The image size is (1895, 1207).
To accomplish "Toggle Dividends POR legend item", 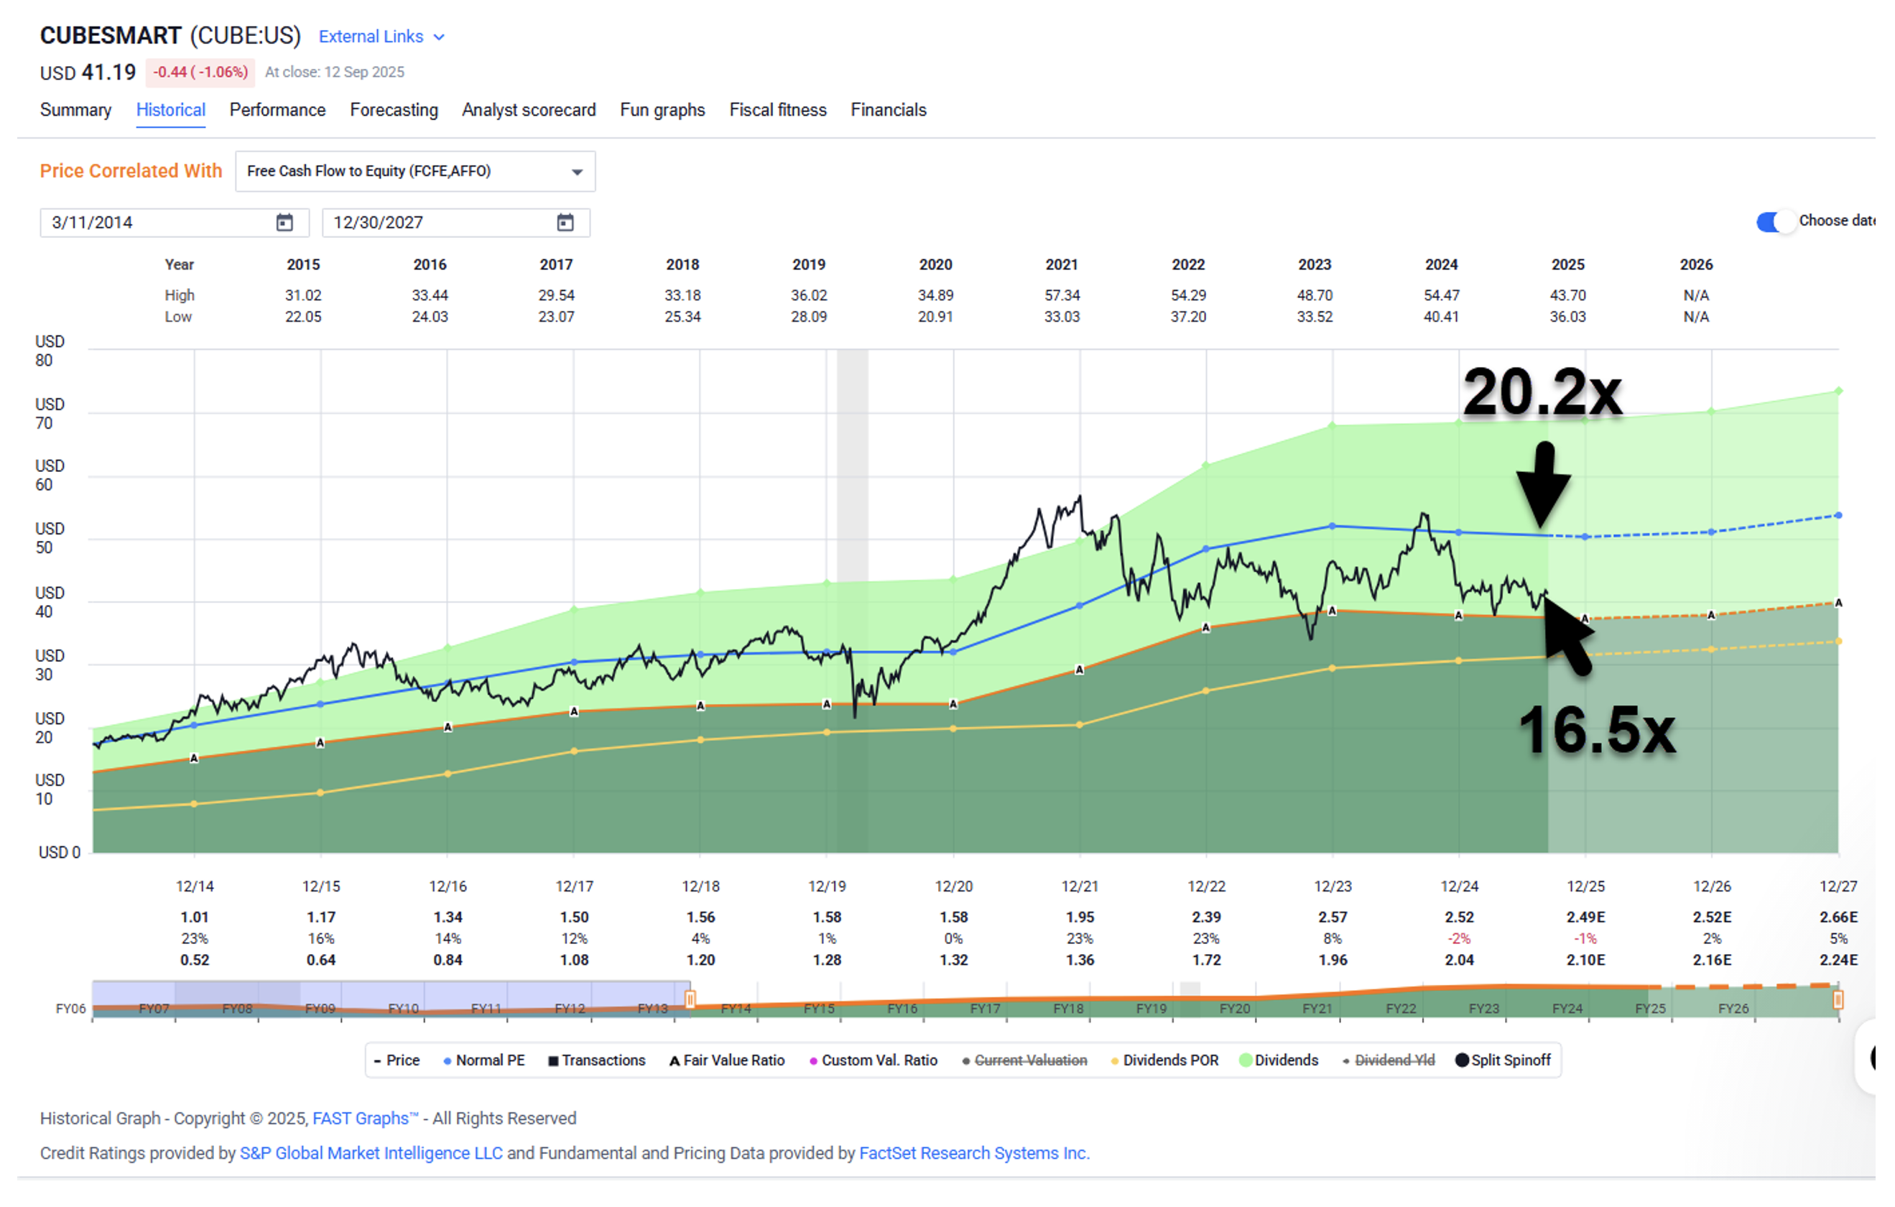I will click(1164, 1060).
